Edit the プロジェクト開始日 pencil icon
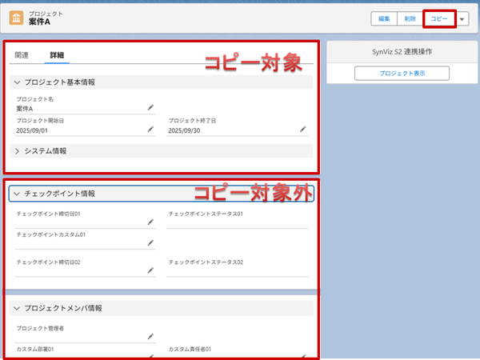Screen dimensions: 480x360 150,129
